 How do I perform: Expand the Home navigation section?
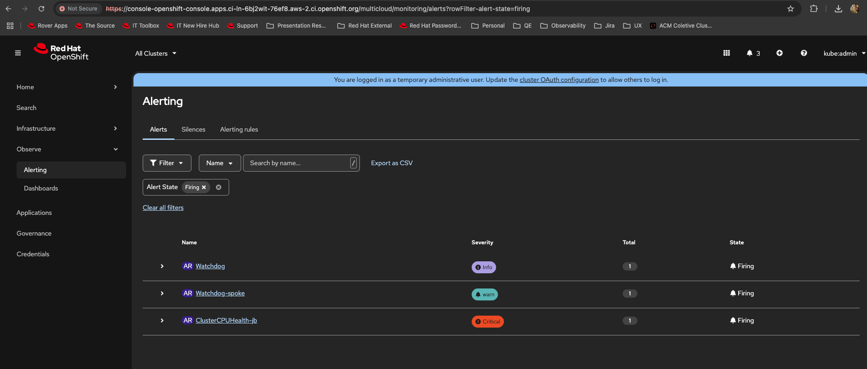67,87
